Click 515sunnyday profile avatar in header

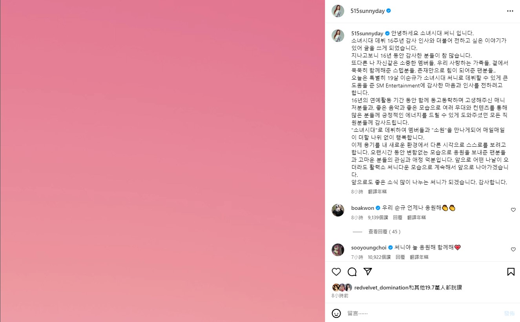338,11
